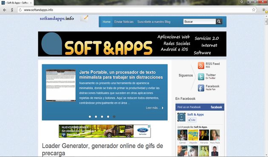The width and height of the screenshot is (268, 157).
Task: Click the Ford logo in the ad
Action: coord(143,130)
